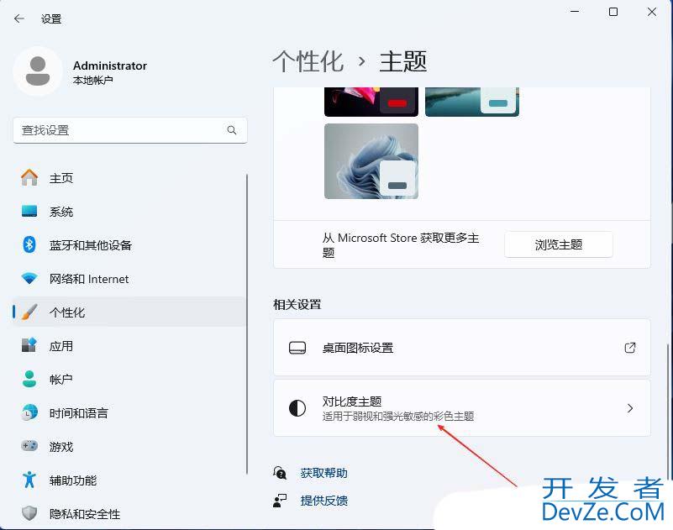
Task: Click the 帐户 person icon
Action: click(x=29, y=379)
